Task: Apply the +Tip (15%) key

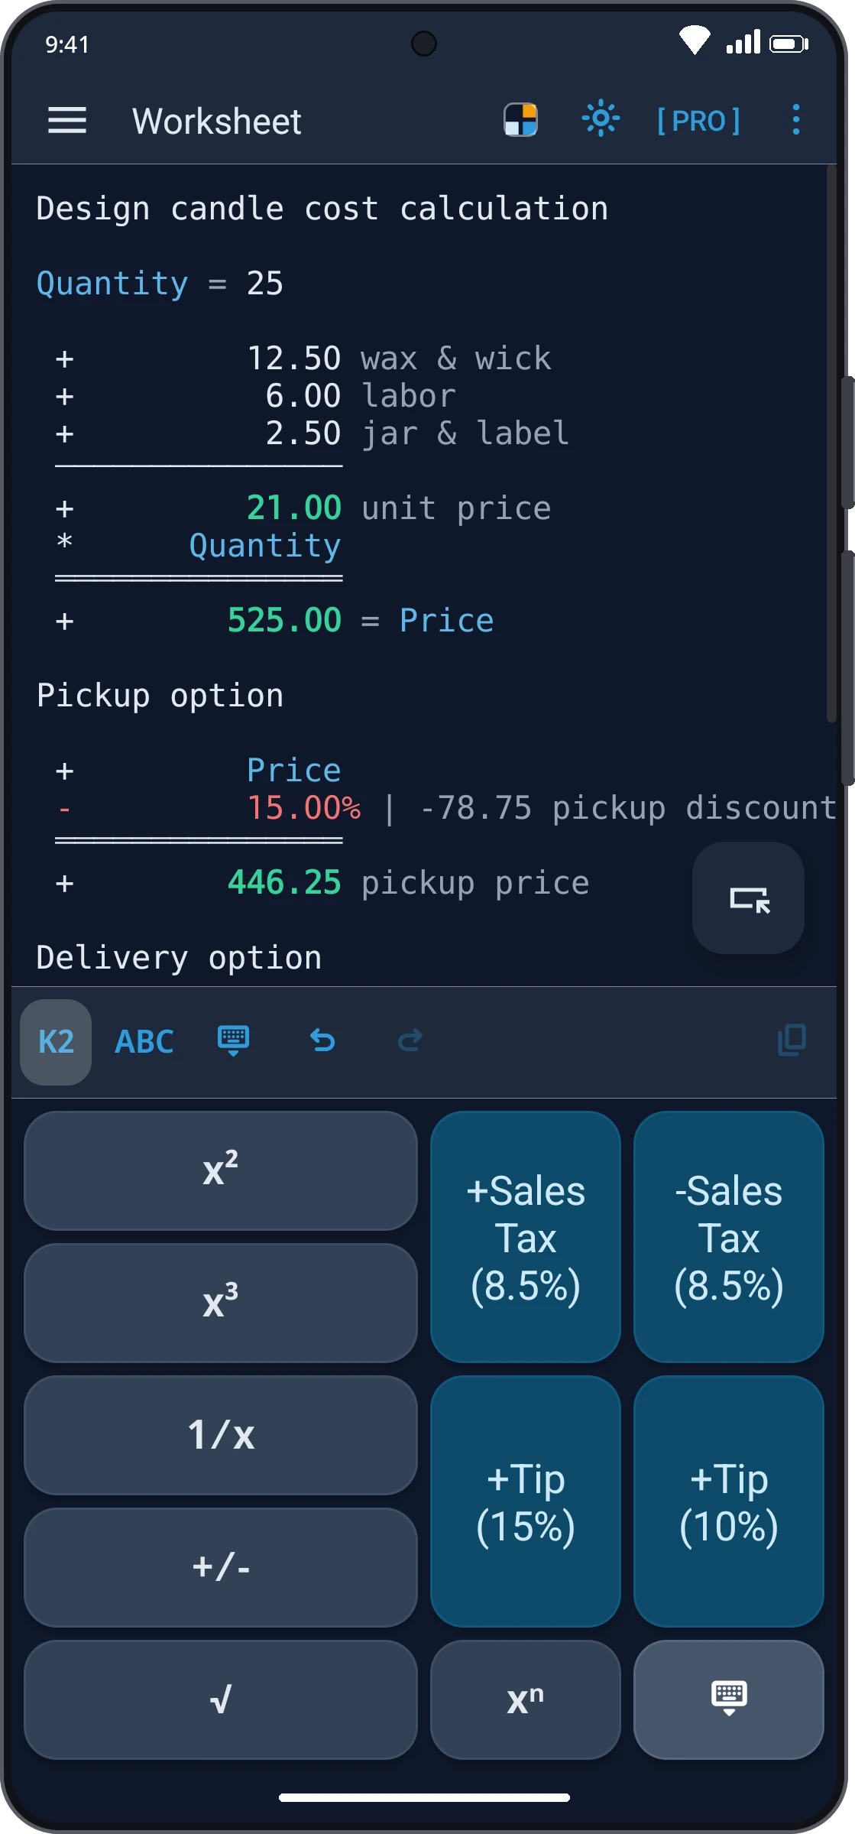Action: pos(526,1501)
